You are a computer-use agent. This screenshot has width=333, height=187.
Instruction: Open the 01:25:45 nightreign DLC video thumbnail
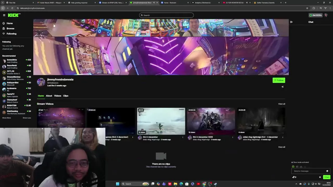(261, 121)
